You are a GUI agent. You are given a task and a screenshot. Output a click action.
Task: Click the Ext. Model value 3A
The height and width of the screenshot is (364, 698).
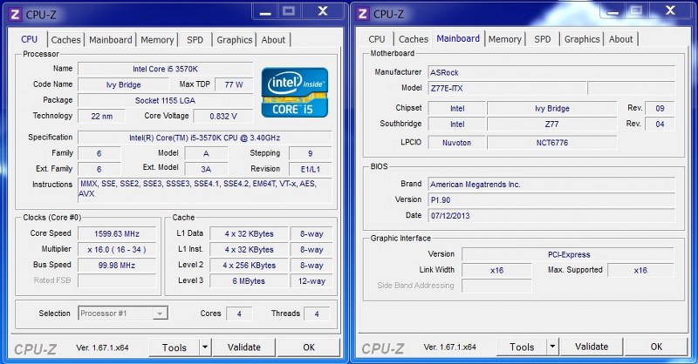206,169
